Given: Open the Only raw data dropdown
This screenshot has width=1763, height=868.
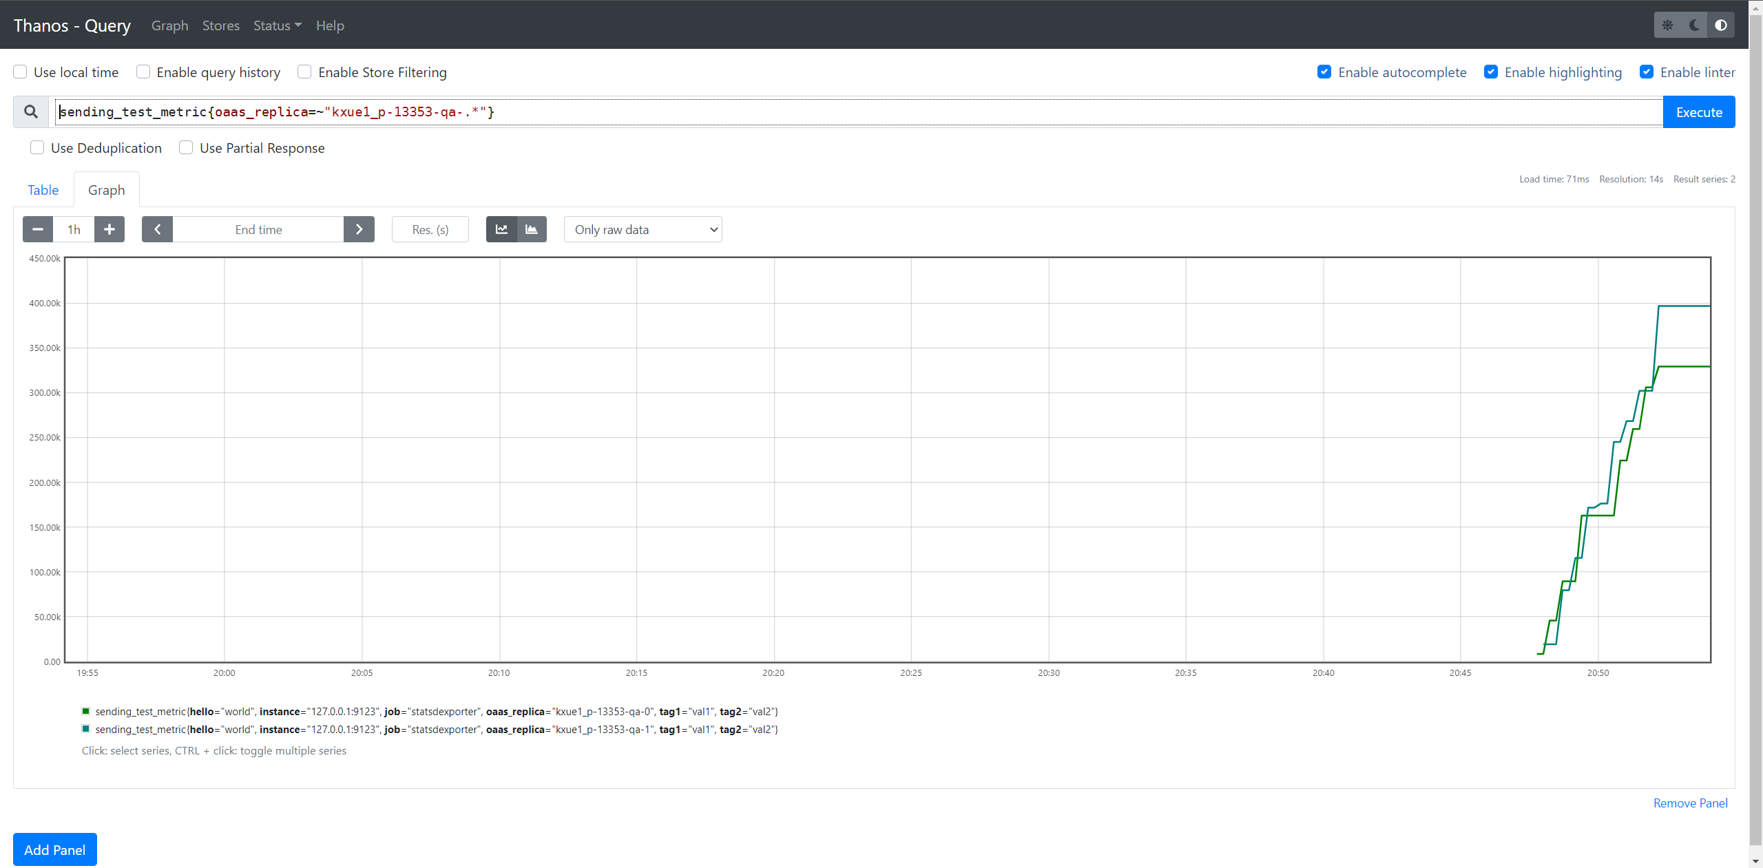Looking at the screenshot, I should pos(643,229).
